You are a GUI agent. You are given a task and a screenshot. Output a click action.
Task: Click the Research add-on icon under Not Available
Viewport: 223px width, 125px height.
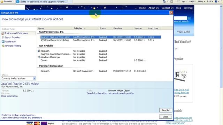coord(39,51)
